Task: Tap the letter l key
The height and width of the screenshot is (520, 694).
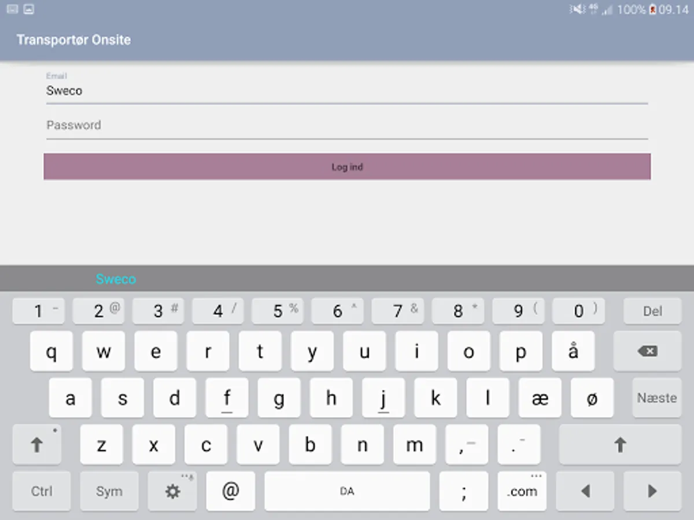Action: point(488,398)
